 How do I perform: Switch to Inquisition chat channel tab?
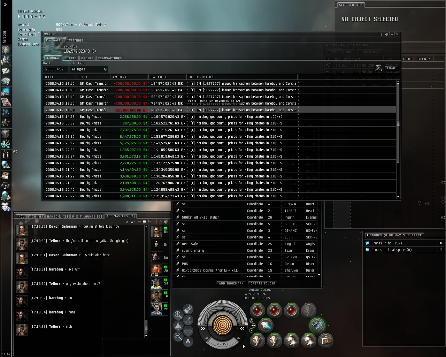pos(30,217)
